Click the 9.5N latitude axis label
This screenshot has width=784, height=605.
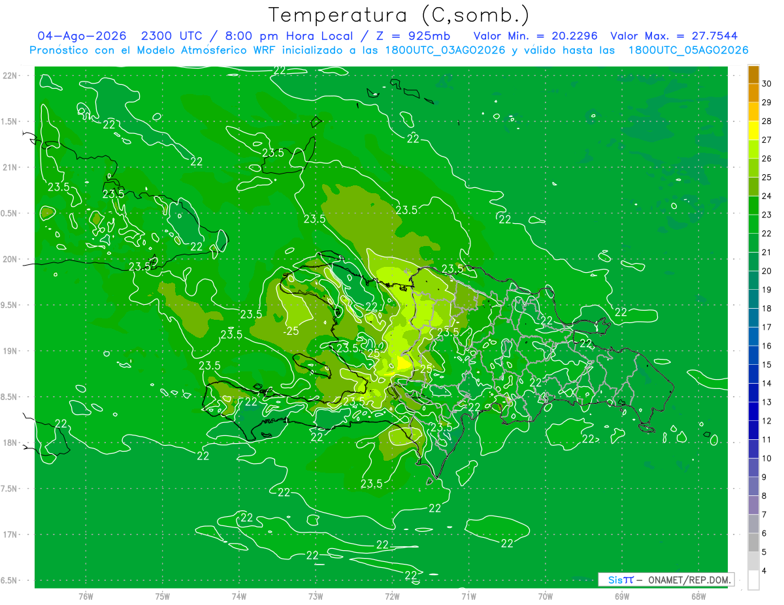click(x=10, y=305)
